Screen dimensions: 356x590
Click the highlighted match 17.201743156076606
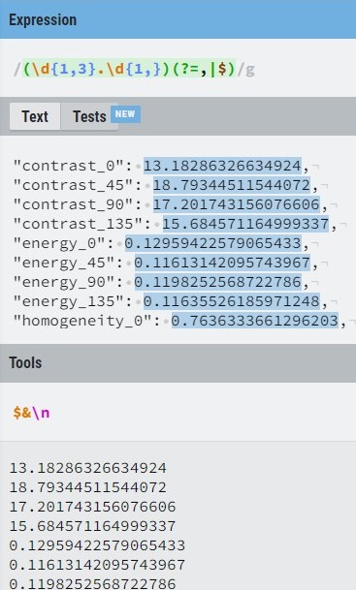pyautogui.click(x=237, y=204)
